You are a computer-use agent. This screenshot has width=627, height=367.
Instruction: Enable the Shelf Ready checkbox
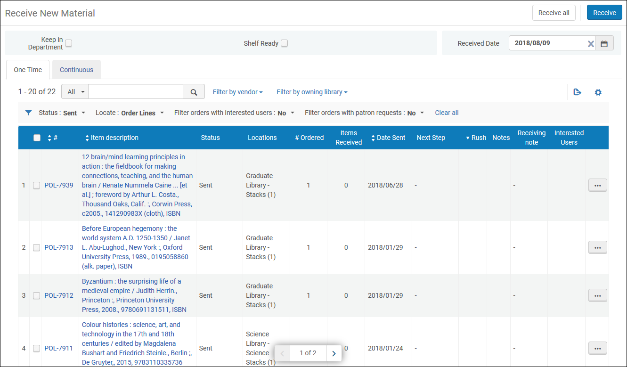[284, 43]
